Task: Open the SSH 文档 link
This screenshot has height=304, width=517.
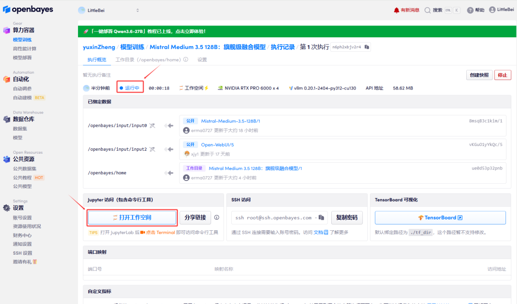Action: click(x=320, y=233)
